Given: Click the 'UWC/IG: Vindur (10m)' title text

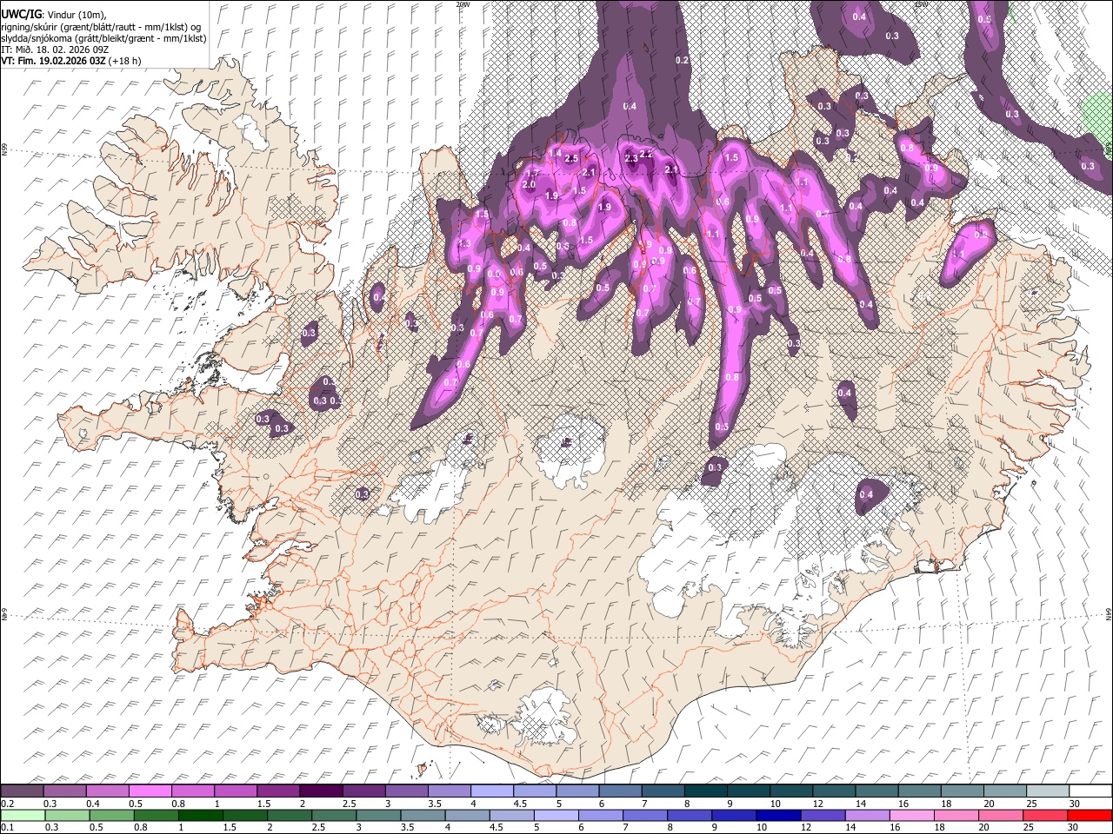Looking at the screenshot, I should point(54,14).
